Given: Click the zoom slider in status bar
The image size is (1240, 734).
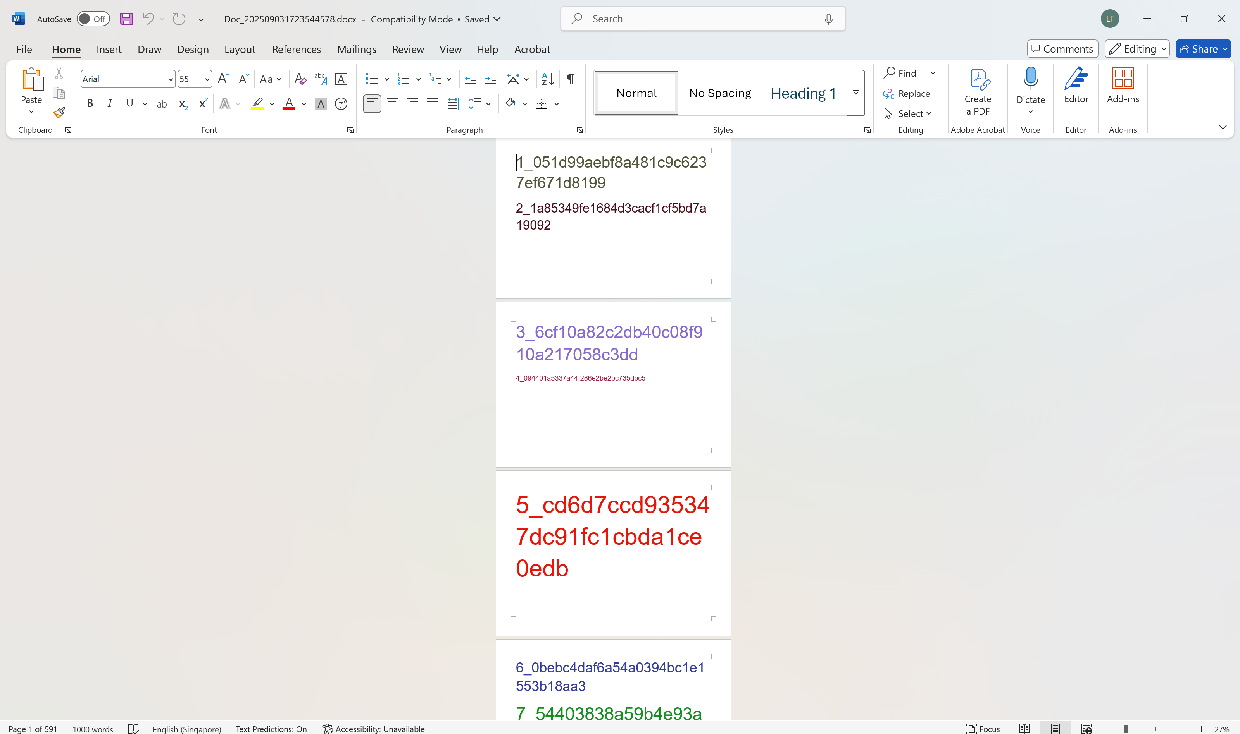Looking at the screenshot, I should pyautogui.click(x=1126, y=729).
